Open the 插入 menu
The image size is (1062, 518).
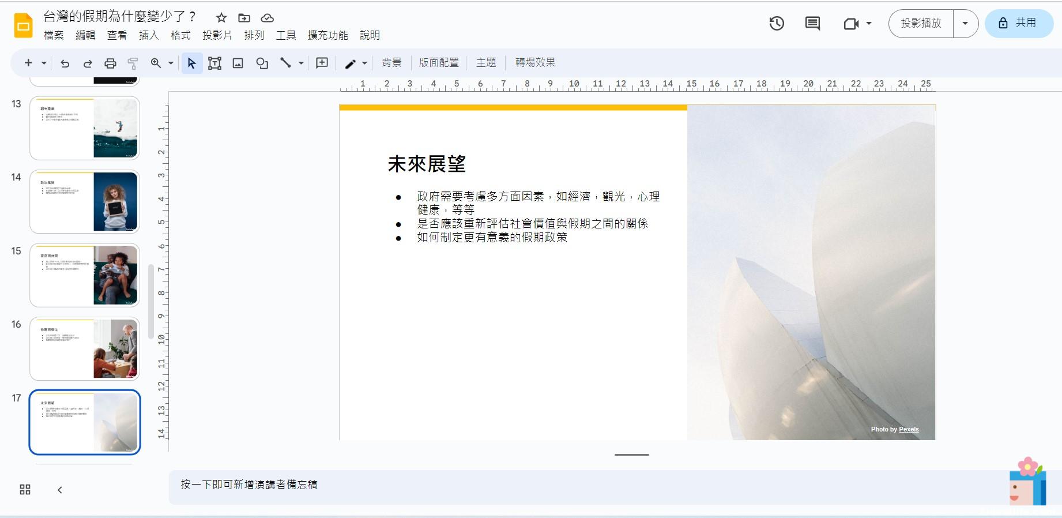[148, 35]
